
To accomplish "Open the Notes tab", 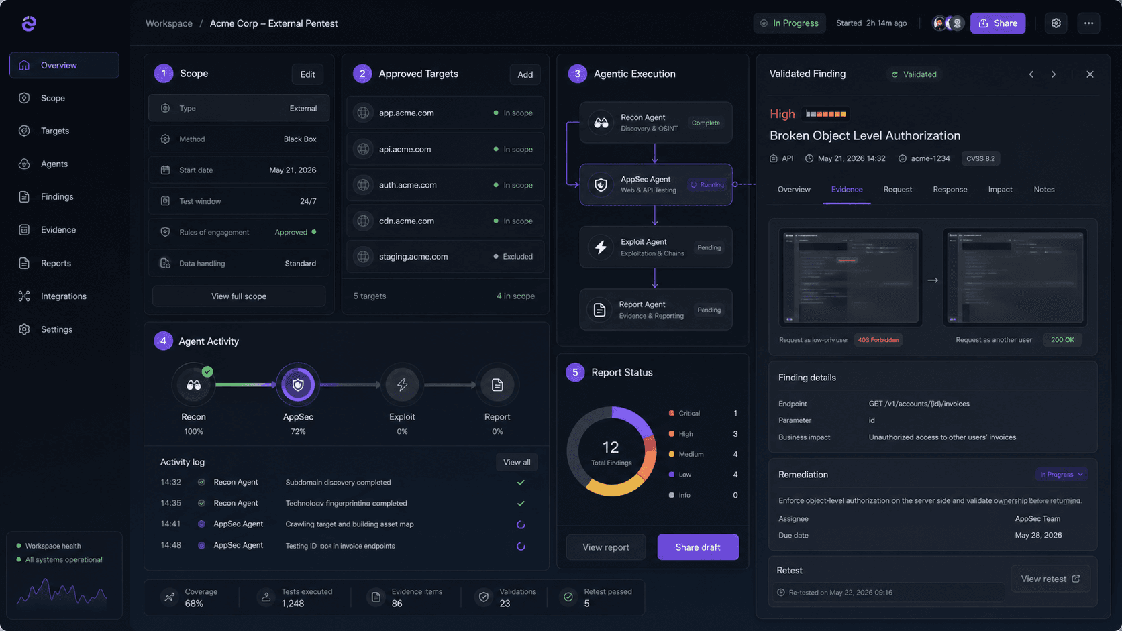I will (x=1043, y=190).
